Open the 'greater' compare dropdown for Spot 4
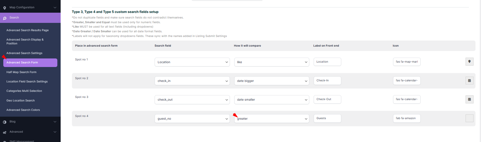481x142 pixels. (272, 119)
